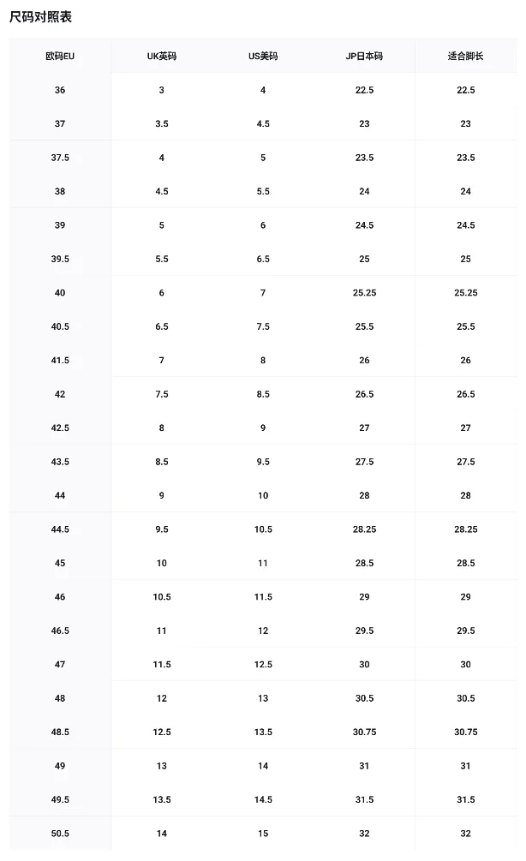Click the 尺码对照表 title

pyautogui.click(x=40, y=17)
